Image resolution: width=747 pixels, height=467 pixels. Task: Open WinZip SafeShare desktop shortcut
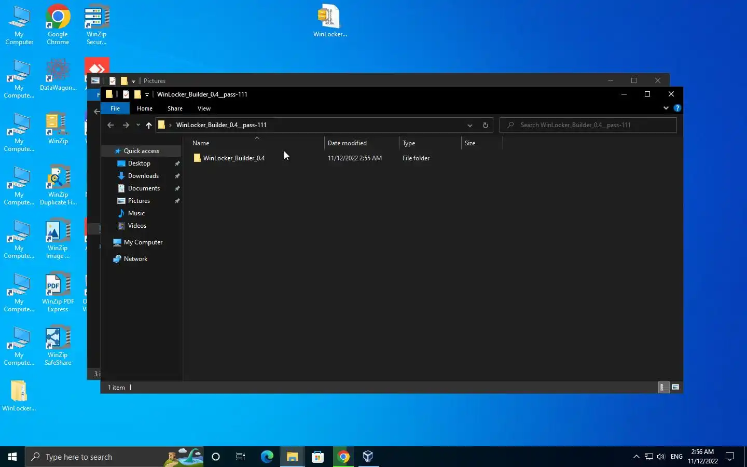58,346
